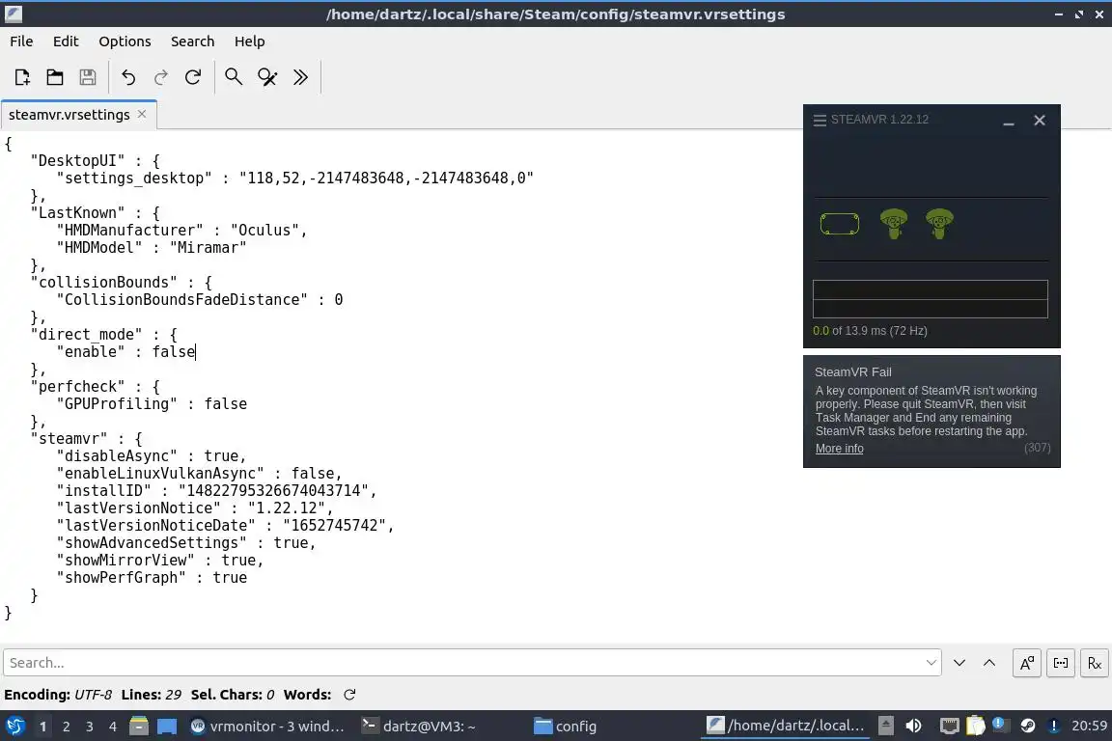Switch to workspace 4
This screenshot has height=741, width=1112.
tap(113, 727)
